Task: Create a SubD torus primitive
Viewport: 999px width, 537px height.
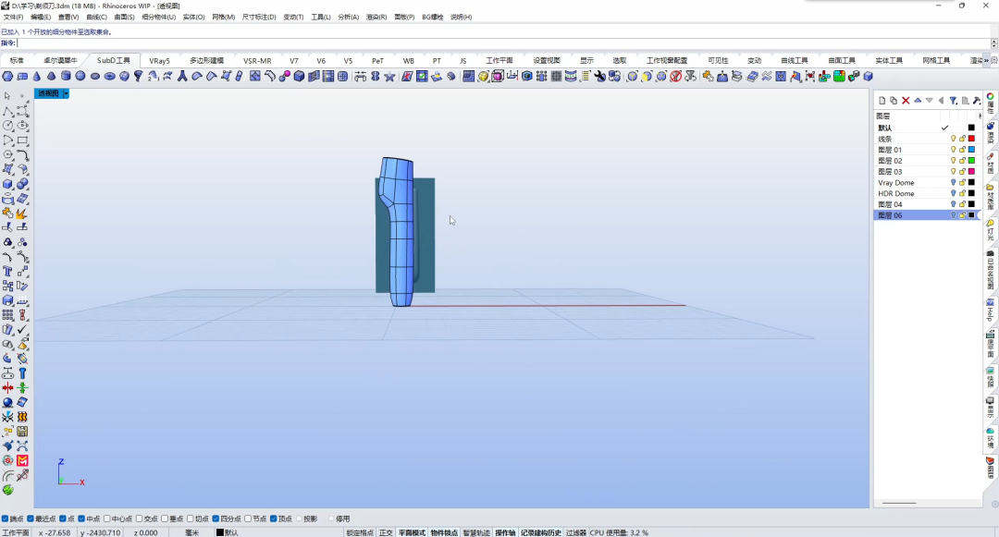Action: click(109, 77)
